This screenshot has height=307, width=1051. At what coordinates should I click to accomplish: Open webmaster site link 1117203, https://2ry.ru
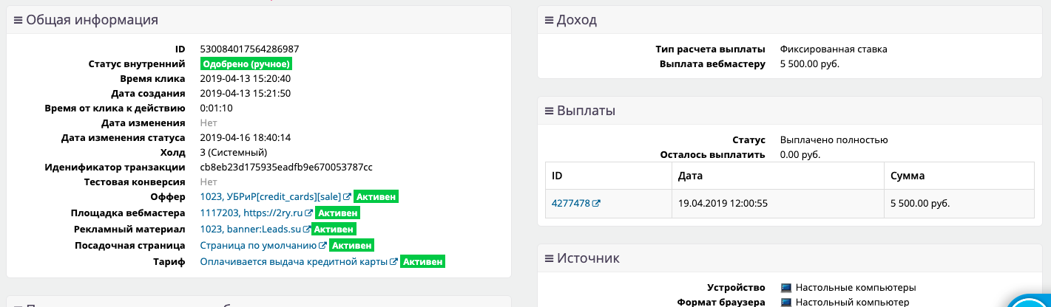(251, 213)
